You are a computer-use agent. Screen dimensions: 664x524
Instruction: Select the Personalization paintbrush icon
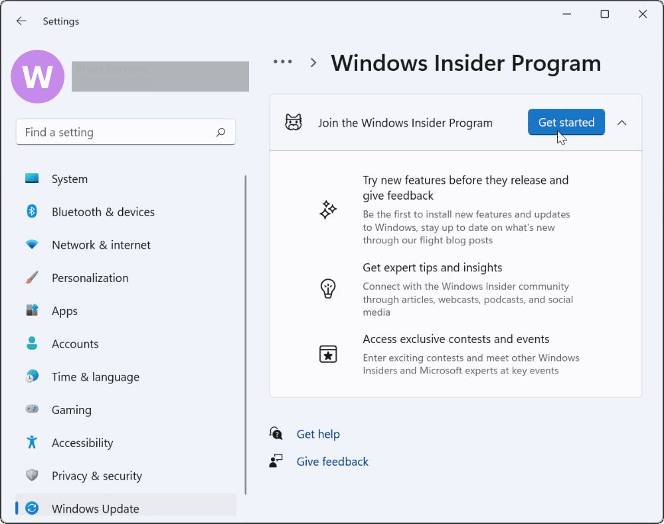(32, 278)
